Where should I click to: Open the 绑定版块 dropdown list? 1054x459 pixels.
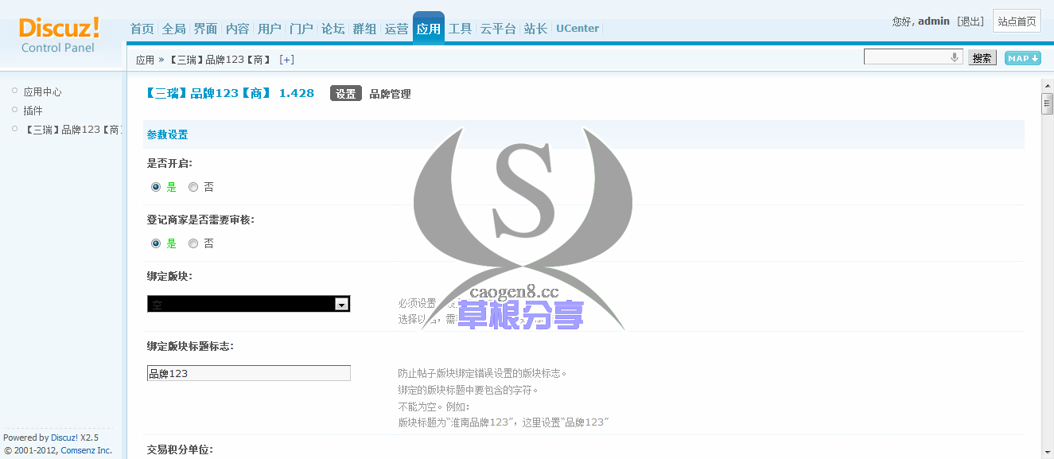click(342, 304)
